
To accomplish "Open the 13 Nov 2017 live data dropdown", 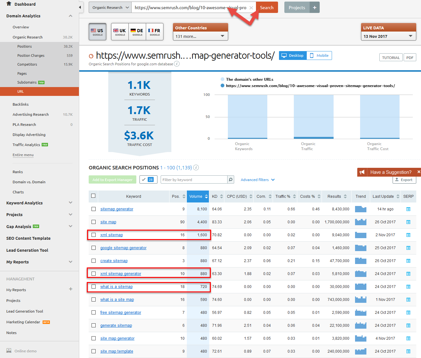I will [x=388, y=36].
